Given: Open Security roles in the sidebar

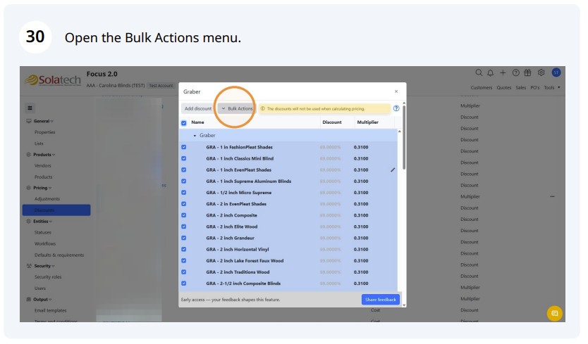Looking at the screenshot, I should [x=48, y=277].
